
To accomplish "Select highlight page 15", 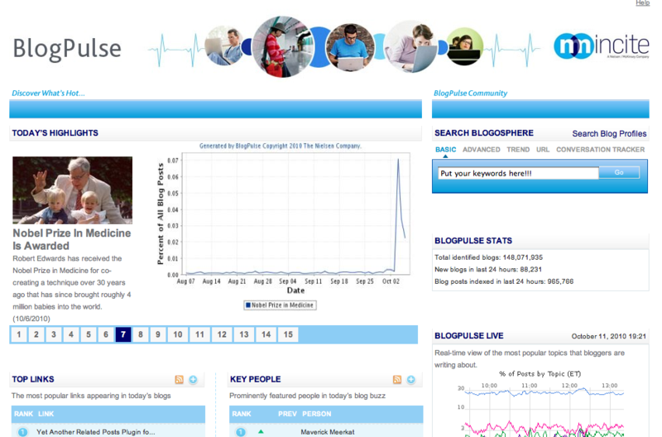I will click(x=288, y=334).
